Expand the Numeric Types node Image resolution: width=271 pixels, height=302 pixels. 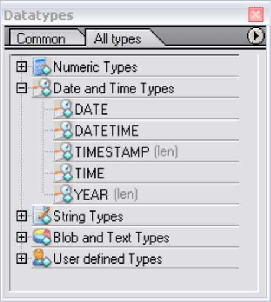(21, 67)
